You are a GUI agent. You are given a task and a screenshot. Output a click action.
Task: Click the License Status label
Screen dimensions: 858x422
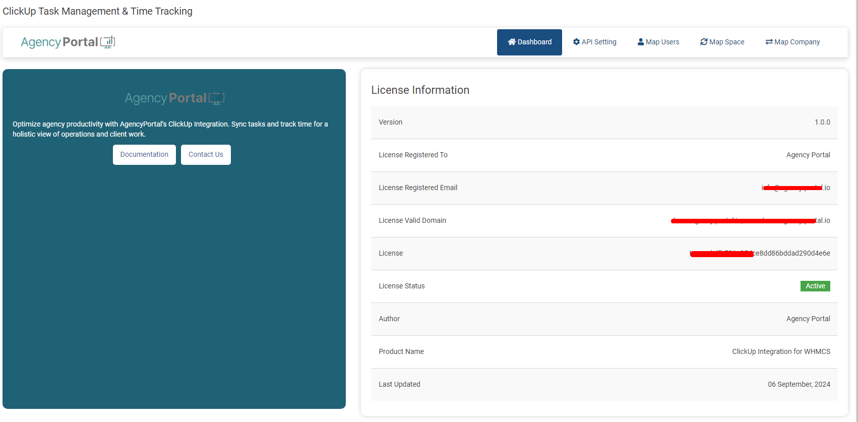pyautogui.click(x=402, y=286)
